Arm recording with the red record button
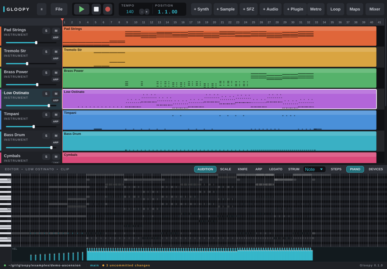387x269 pixels. coord(108,9)
